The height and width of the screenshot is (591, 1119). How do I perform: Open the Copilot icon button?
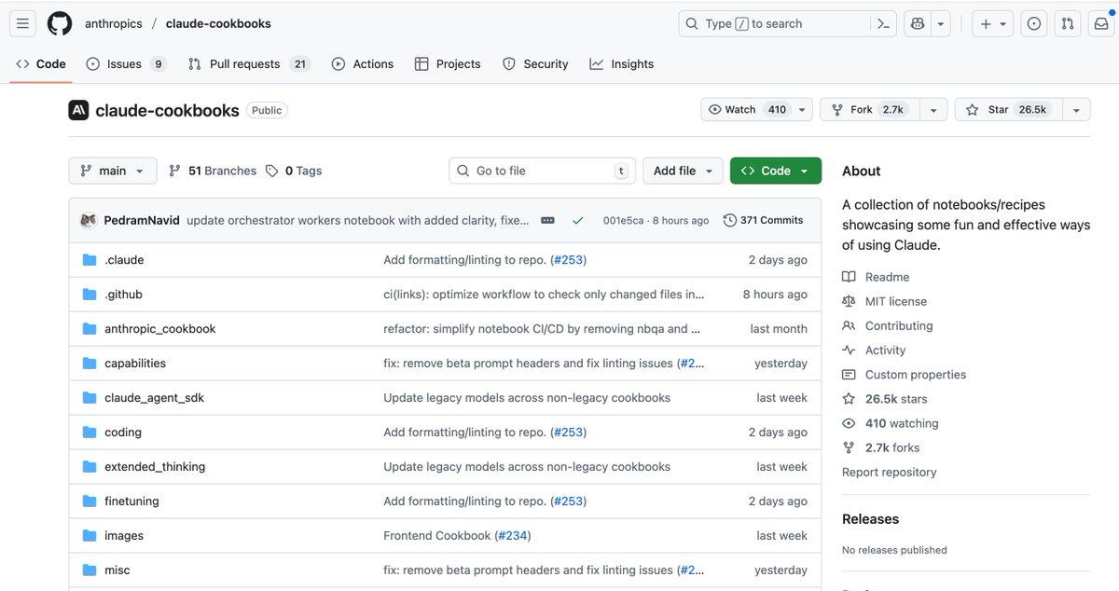918,23
